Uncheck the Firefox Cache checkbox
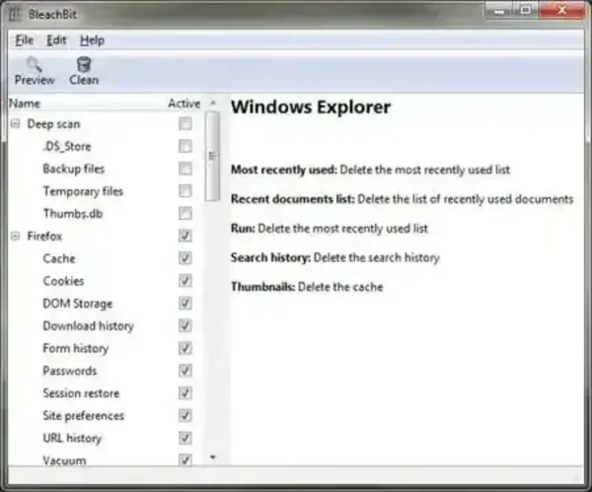 coord(185,258)
